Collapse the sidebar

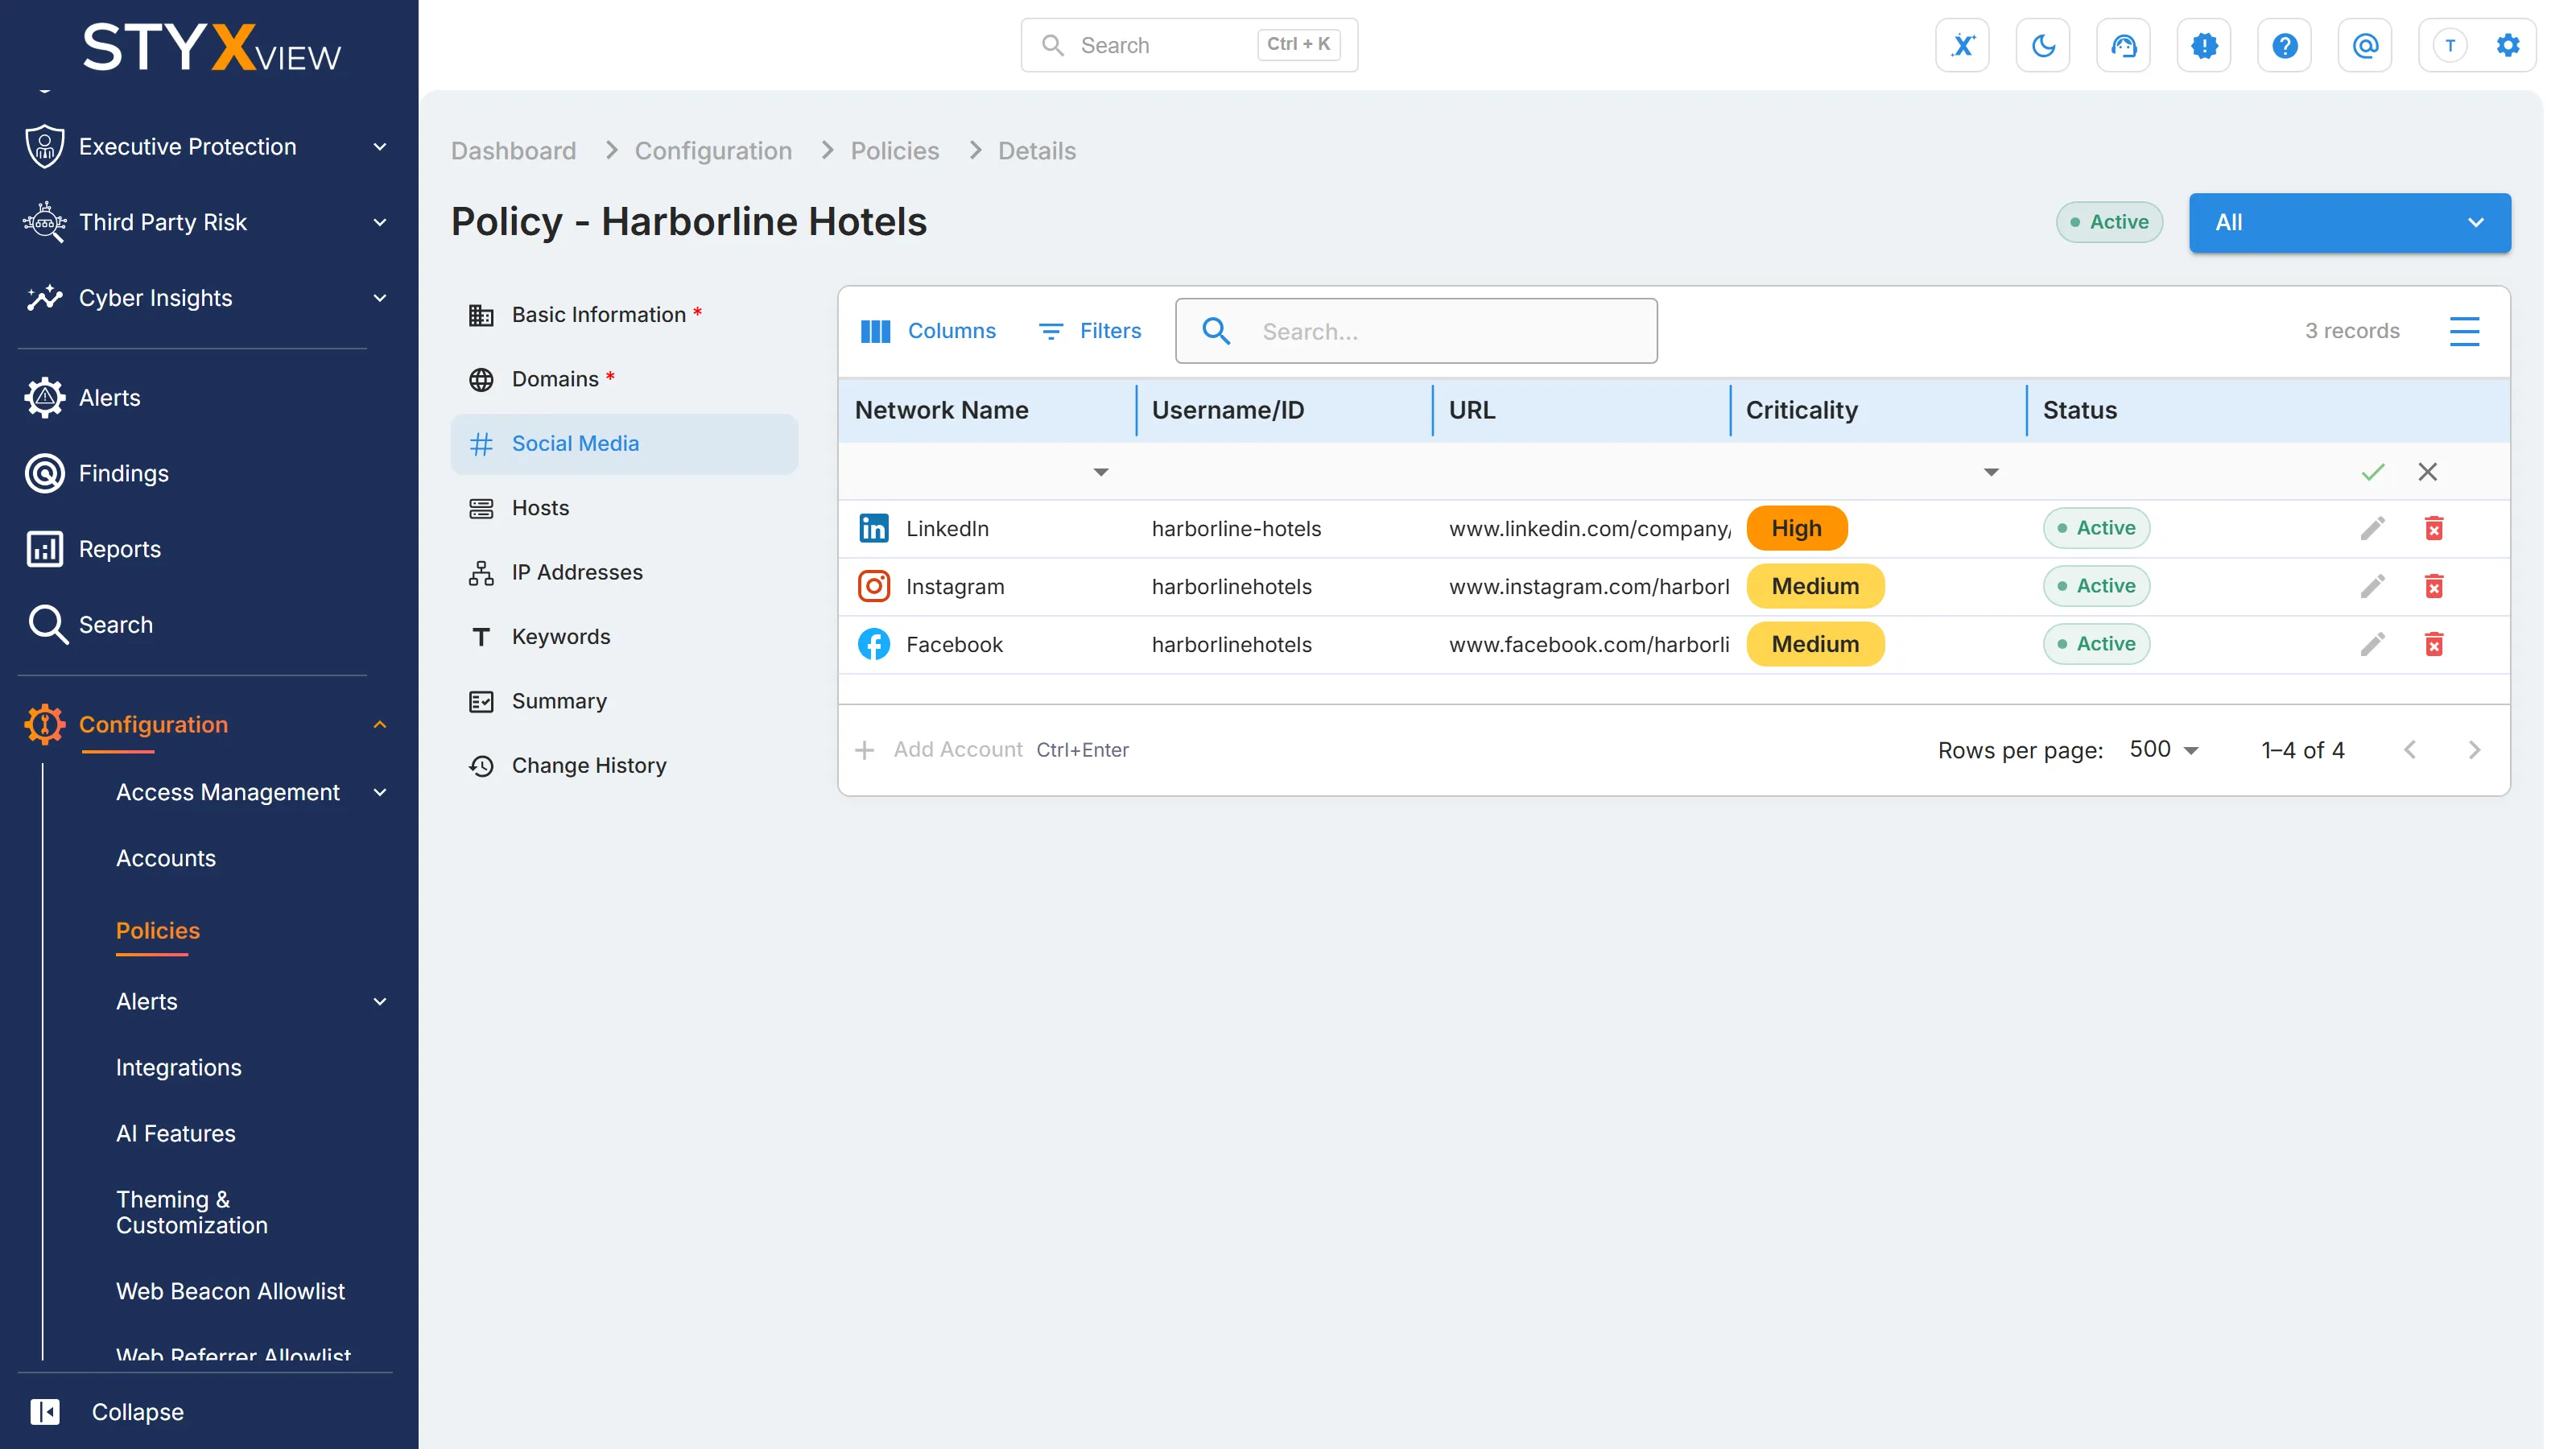point(107,1411)
